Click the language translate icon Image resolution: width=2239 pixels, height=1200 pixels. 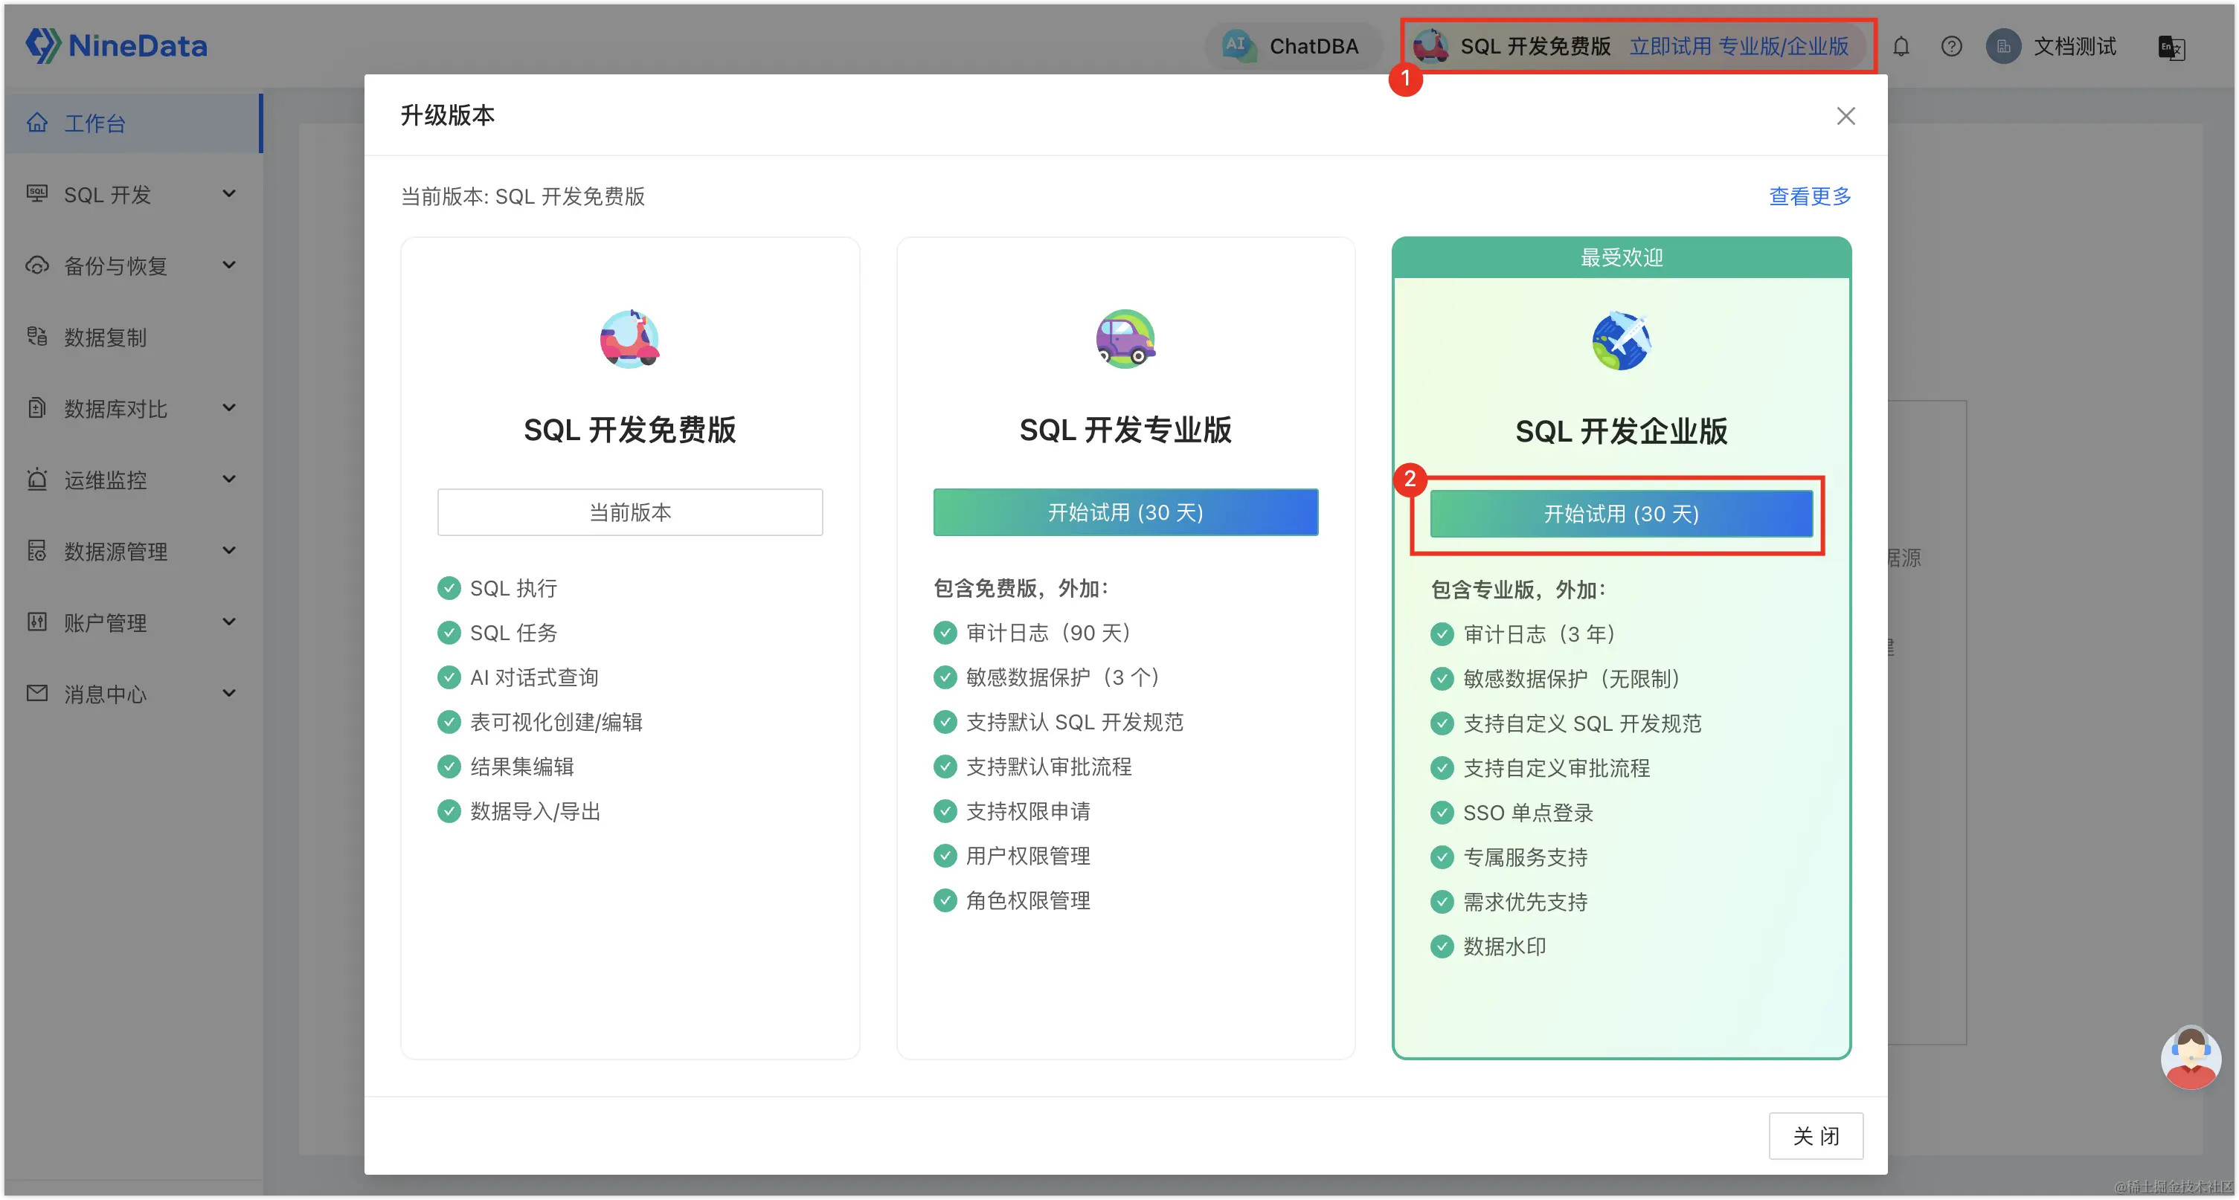(2171, 47)
